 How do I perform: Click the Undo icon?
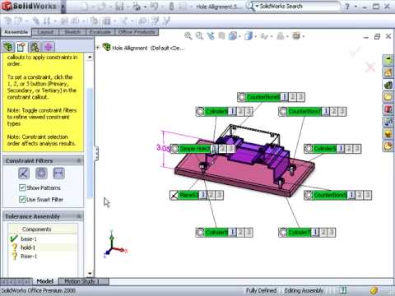pos(154,7)
